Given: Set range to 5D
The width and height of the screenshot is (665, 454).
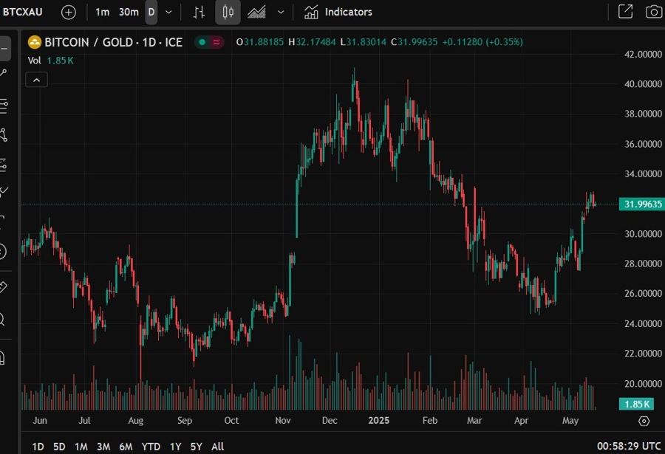Looking at the screenshot, I should (x=59, y=447).
